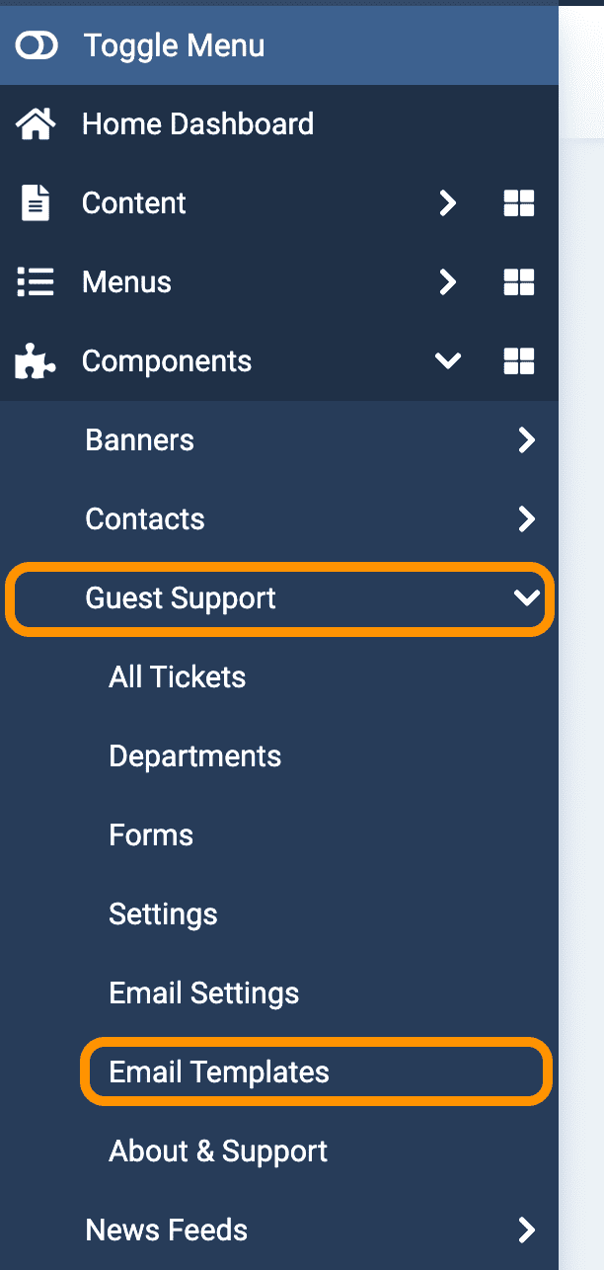Viewport: 604px width, 1270px height.
Task: Open All Tickets under Guest Support
Action: [x=178, y=677]
